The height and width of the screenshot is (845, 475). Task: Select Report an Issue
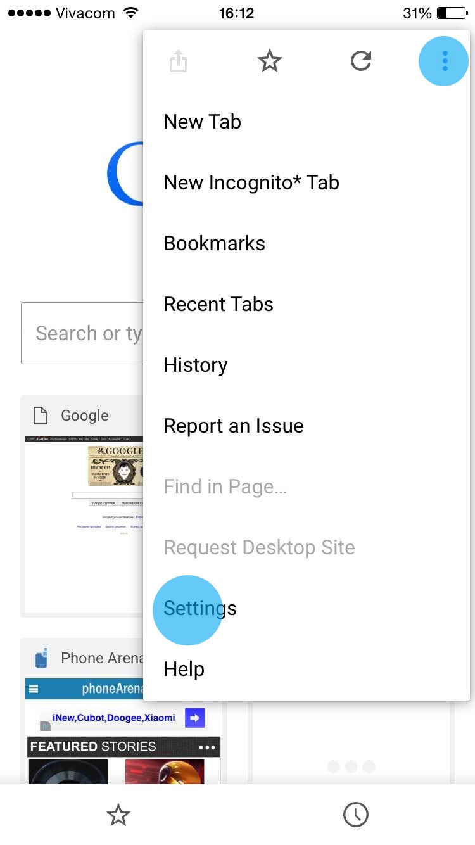[x=234, y=426]
